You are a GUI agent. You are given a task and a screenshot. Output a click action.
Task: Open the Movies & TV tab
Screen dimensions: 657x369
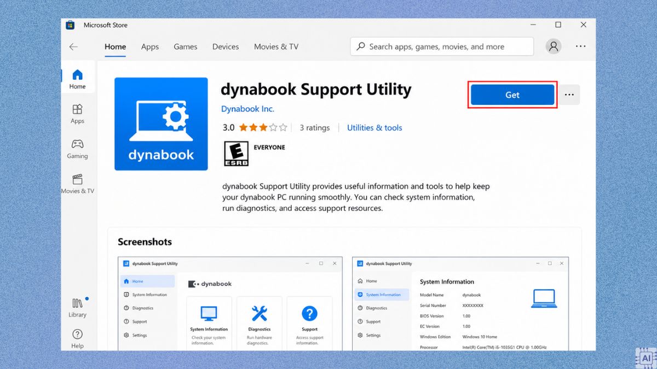coord(276,47)
